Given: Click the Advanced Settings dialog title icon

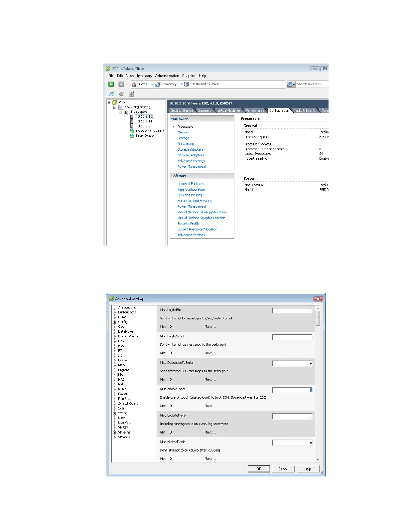Looking at the screenshot, I should [x=112, y=299].
